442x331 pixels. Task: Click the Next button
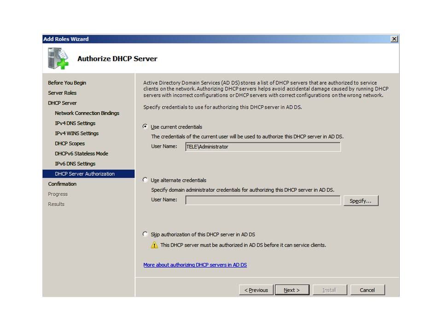(292, 290)
